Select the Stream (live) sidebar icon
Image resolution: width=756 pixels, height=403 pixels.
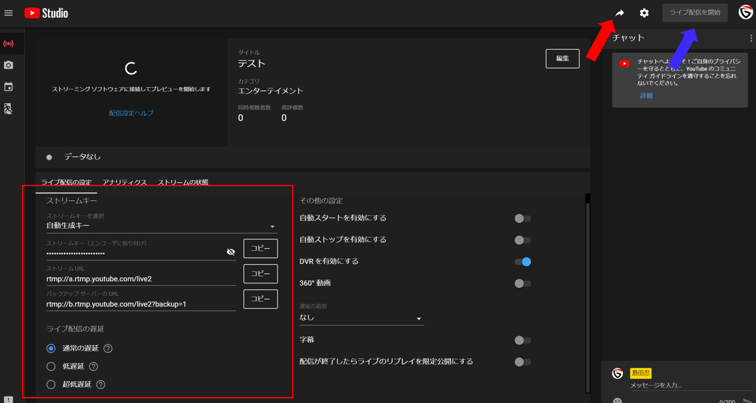(x=9, y=44)
